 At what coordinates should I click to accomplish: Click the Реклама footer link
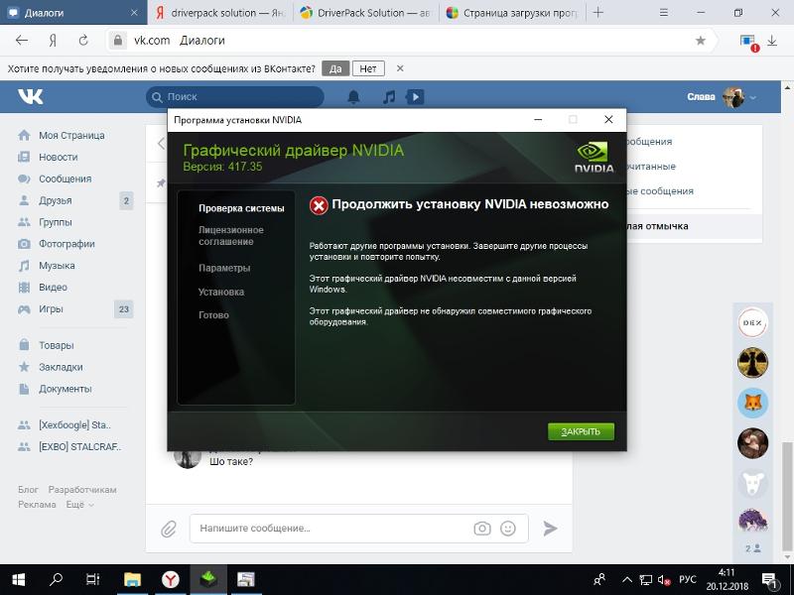tap(37, 505)
